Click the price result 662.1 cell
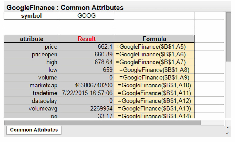 [x=87, y=47]
